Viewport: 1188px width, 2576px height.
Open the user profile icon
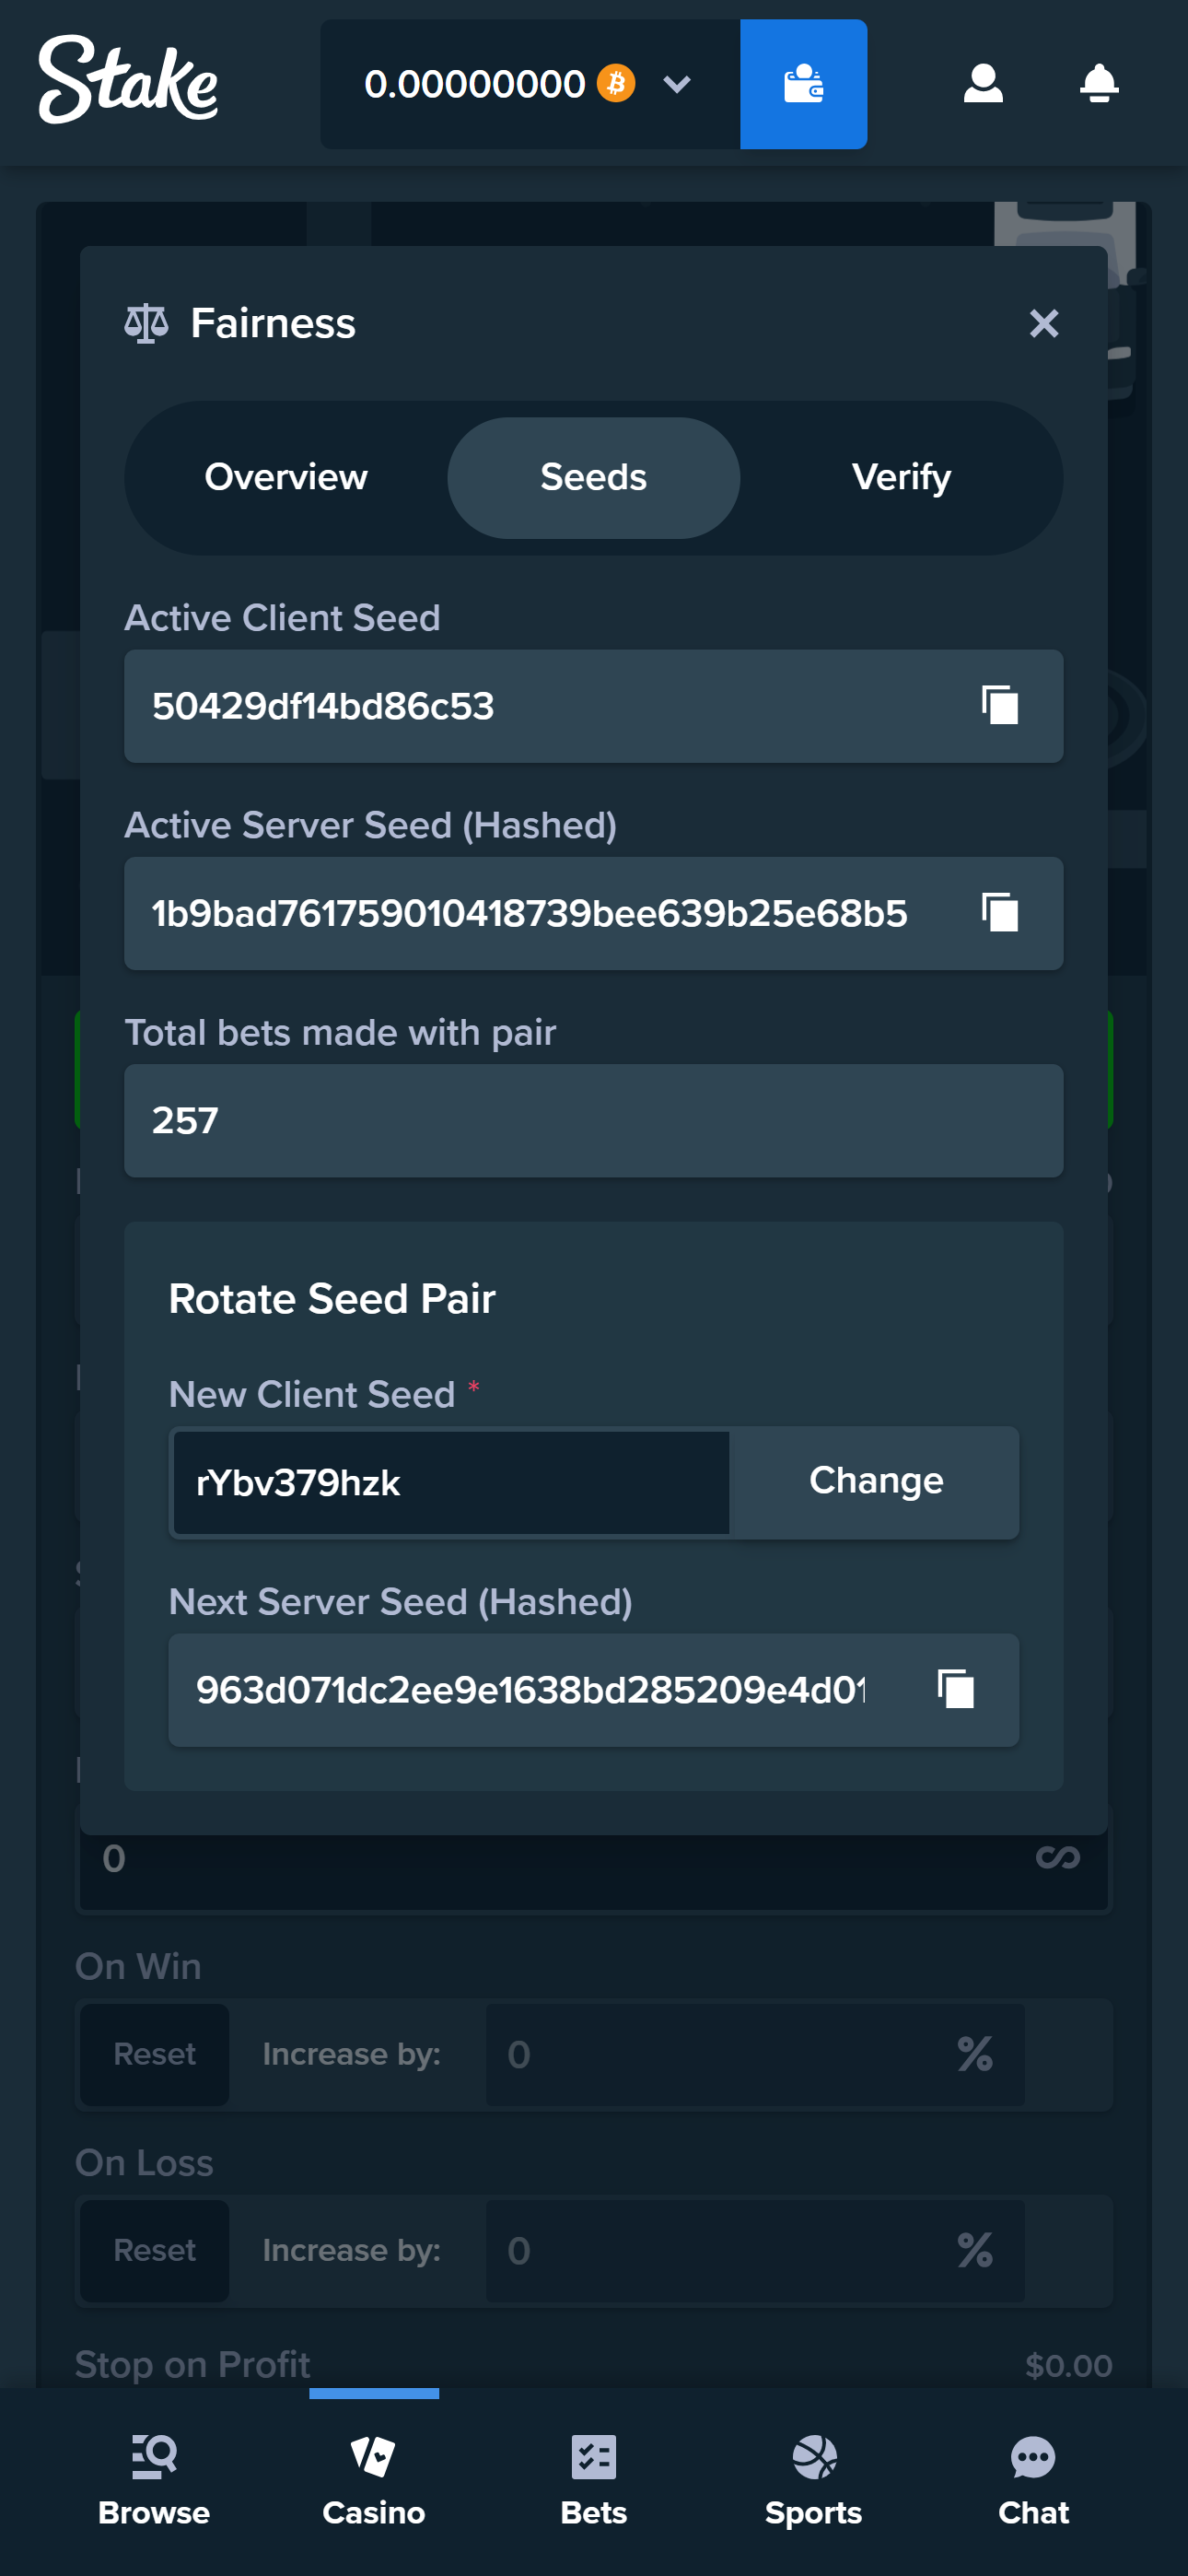pos(982,84)
